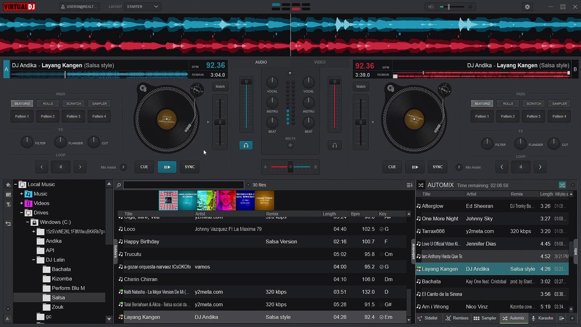This screenshot has height=327, width=581.
Task: Click the Mix FX waveform icon
Action: tap(290, 145)
